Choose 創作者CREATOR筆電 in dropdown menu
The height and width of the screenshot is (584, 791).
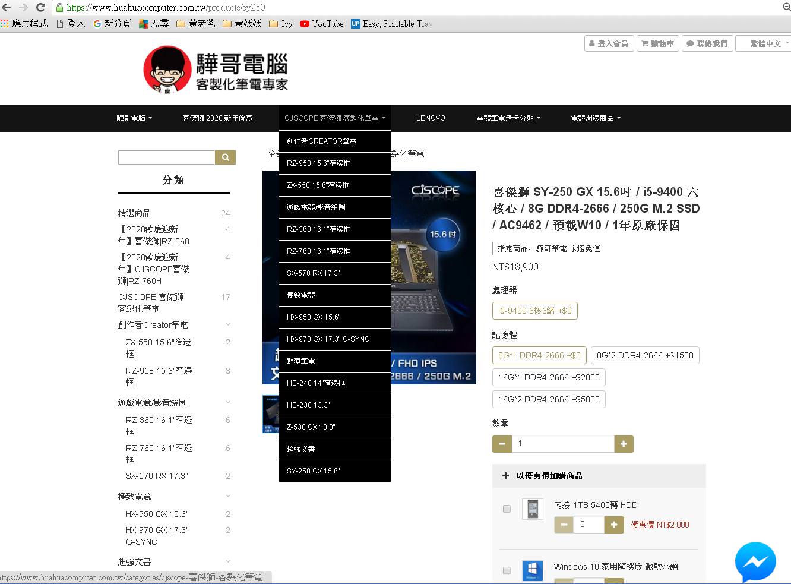coord(335,141)
